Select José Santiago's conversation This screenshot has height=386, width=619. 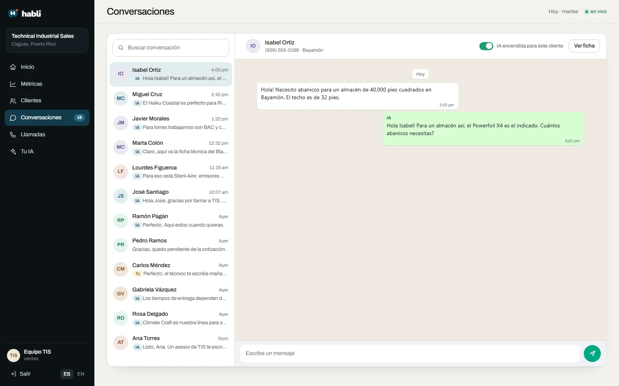[x=171, y=196]
